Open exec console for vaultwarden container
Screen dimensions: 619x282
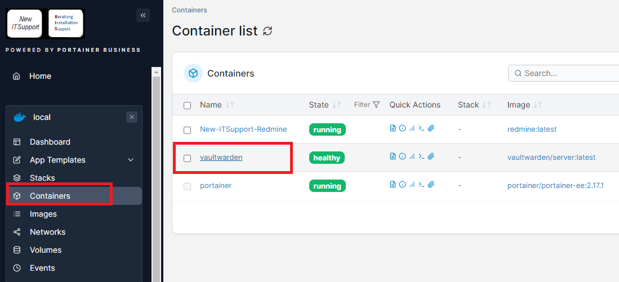[x=421, y=157]
